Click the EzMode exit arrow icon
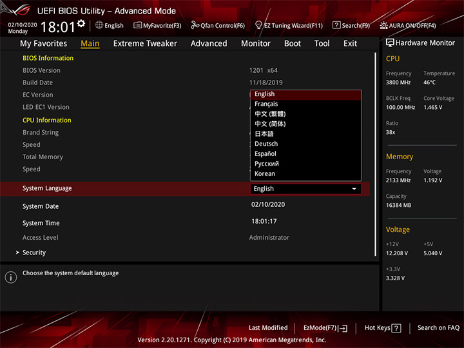This screenshot has height=348, width=464. (343, 328)
